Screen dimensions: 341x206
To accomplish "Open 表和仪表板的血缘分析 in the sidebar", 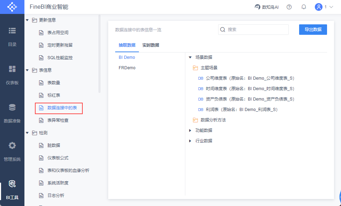I will tap(68, 171).
